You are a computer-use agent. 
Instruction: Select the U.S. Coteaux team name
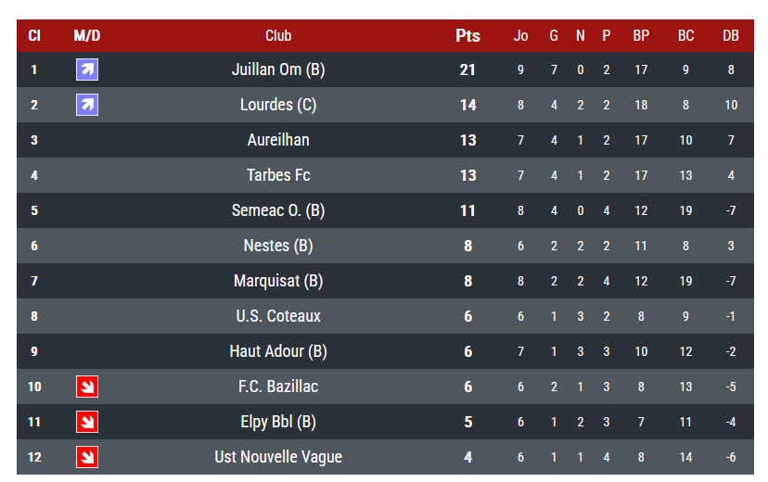278,316
